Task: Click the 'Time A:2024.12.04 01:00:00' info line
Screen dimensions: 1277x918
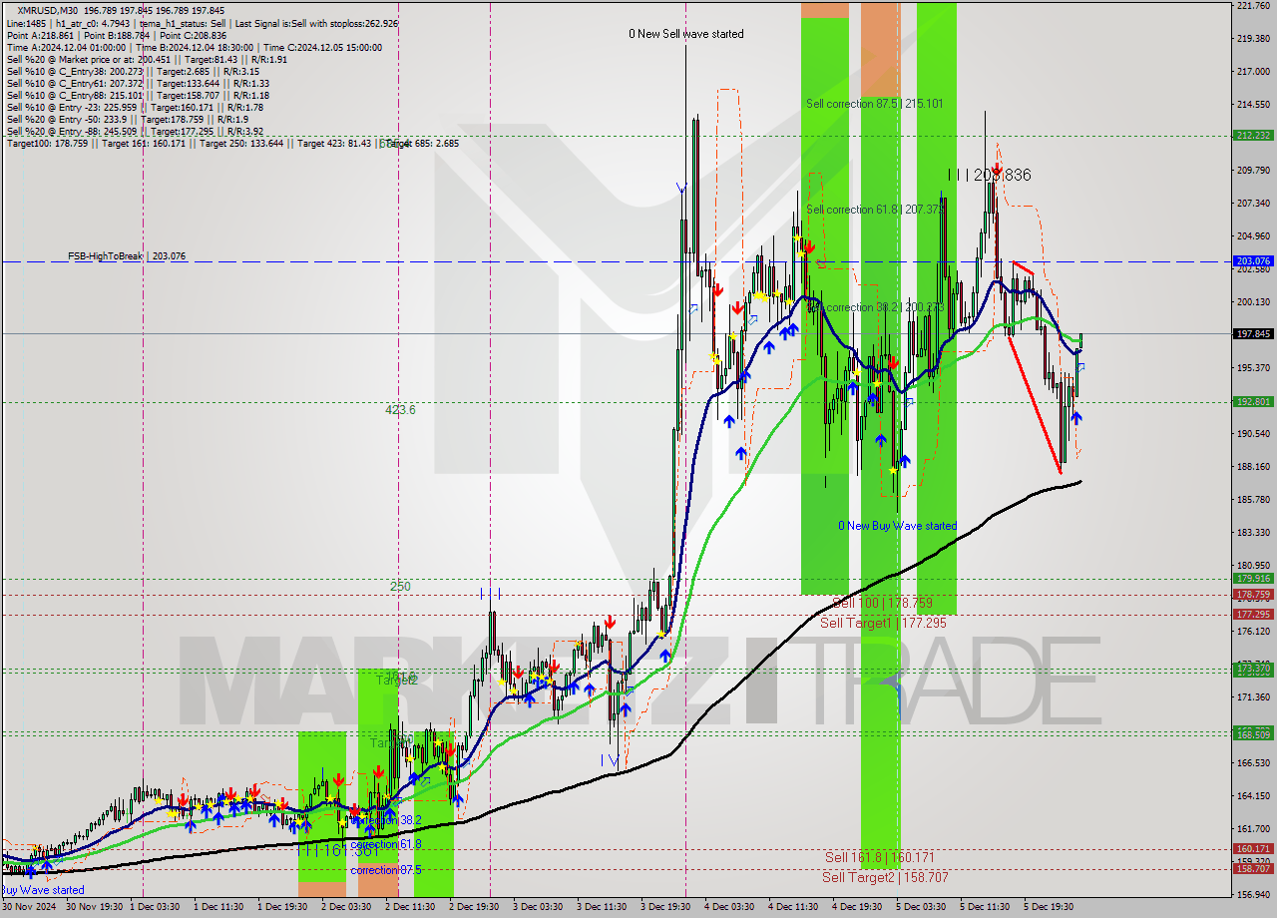Action: 67,47
